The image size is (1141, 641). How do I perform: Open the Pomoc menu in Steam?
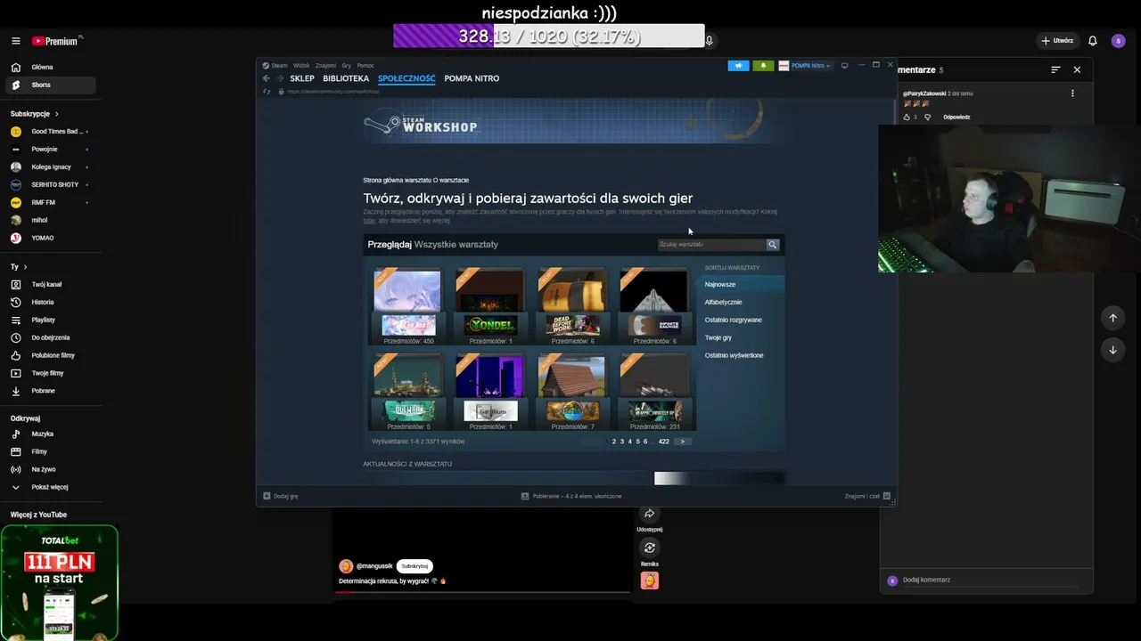[x=365, y=66]
